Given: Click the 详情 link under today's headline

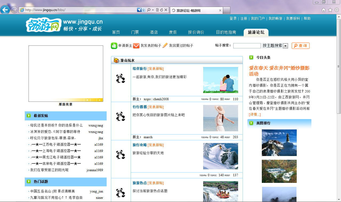Looking at the screenshot, I should [x=255, y=114].
